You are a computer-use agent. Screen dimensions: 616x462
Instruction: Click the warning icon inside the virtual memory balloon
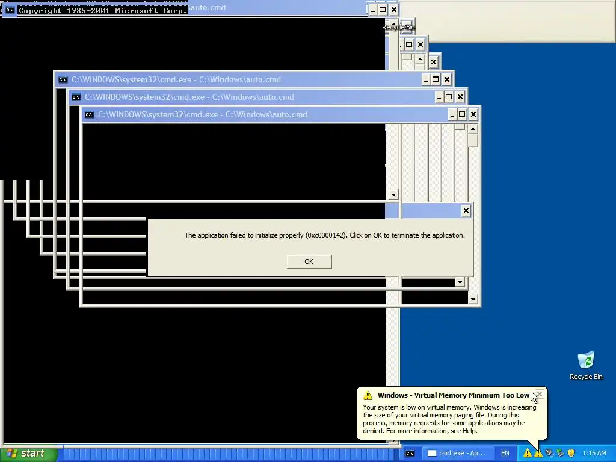pos(368,395)
